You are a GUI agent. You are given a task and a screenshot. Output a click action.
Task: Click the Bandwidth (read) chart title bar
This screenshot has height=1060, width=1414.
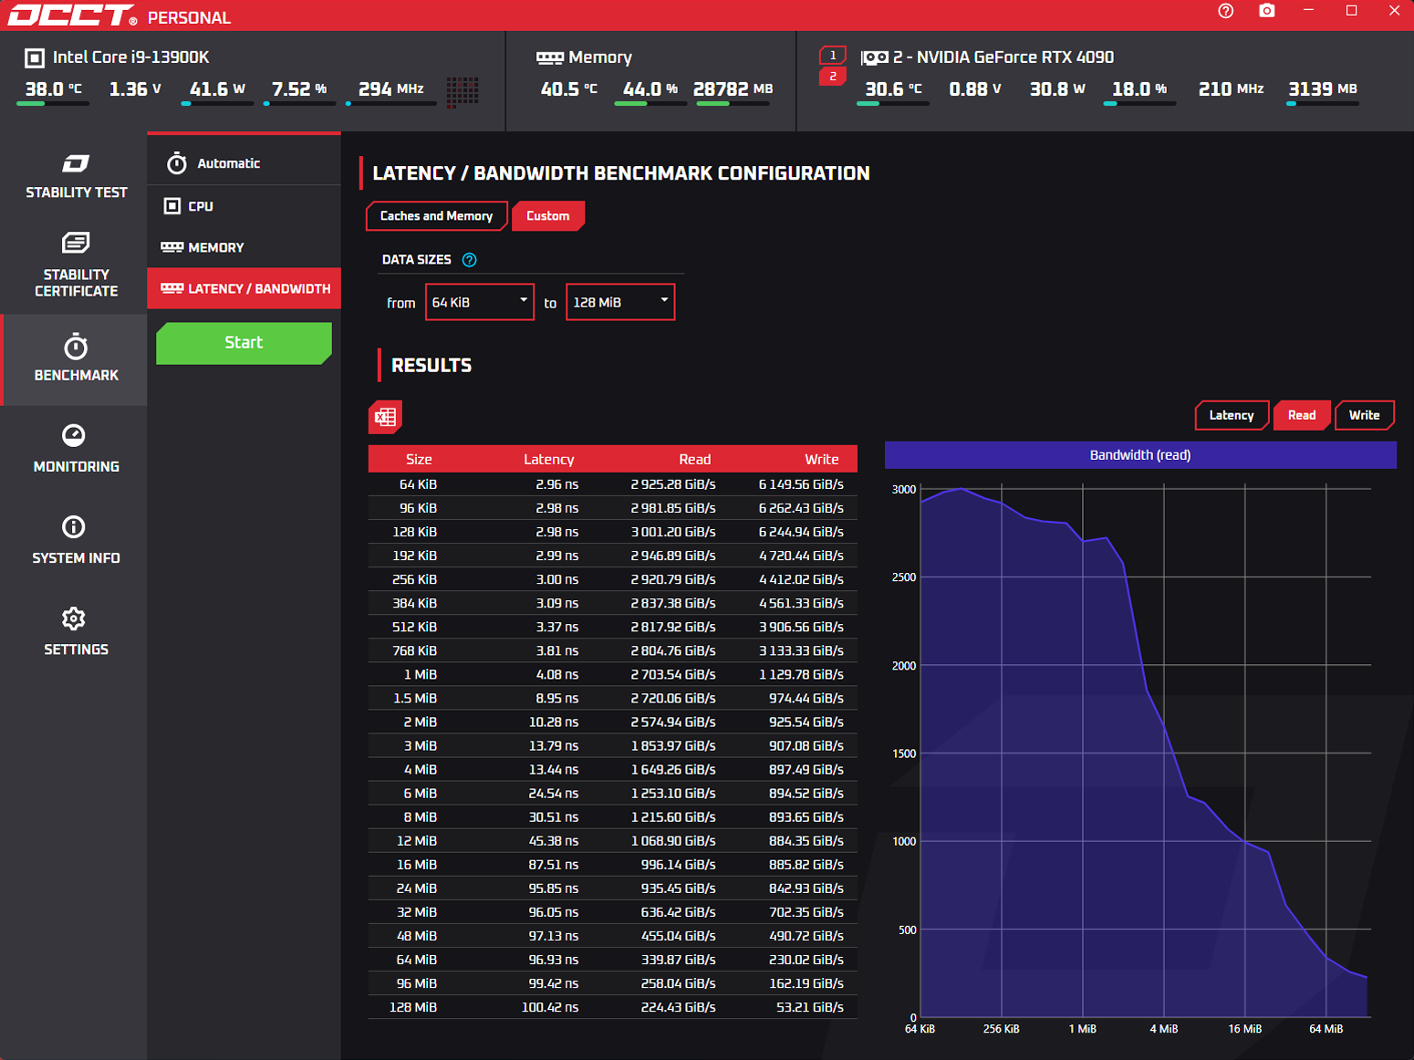pyautogui.click(x=1140, y=455)
